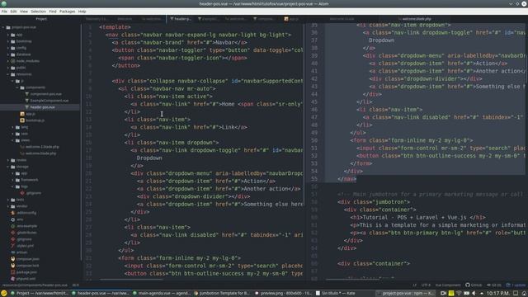Click the volume icon in system tray
The width and height of the screenshot is (528, 297).
pos(474,294)
